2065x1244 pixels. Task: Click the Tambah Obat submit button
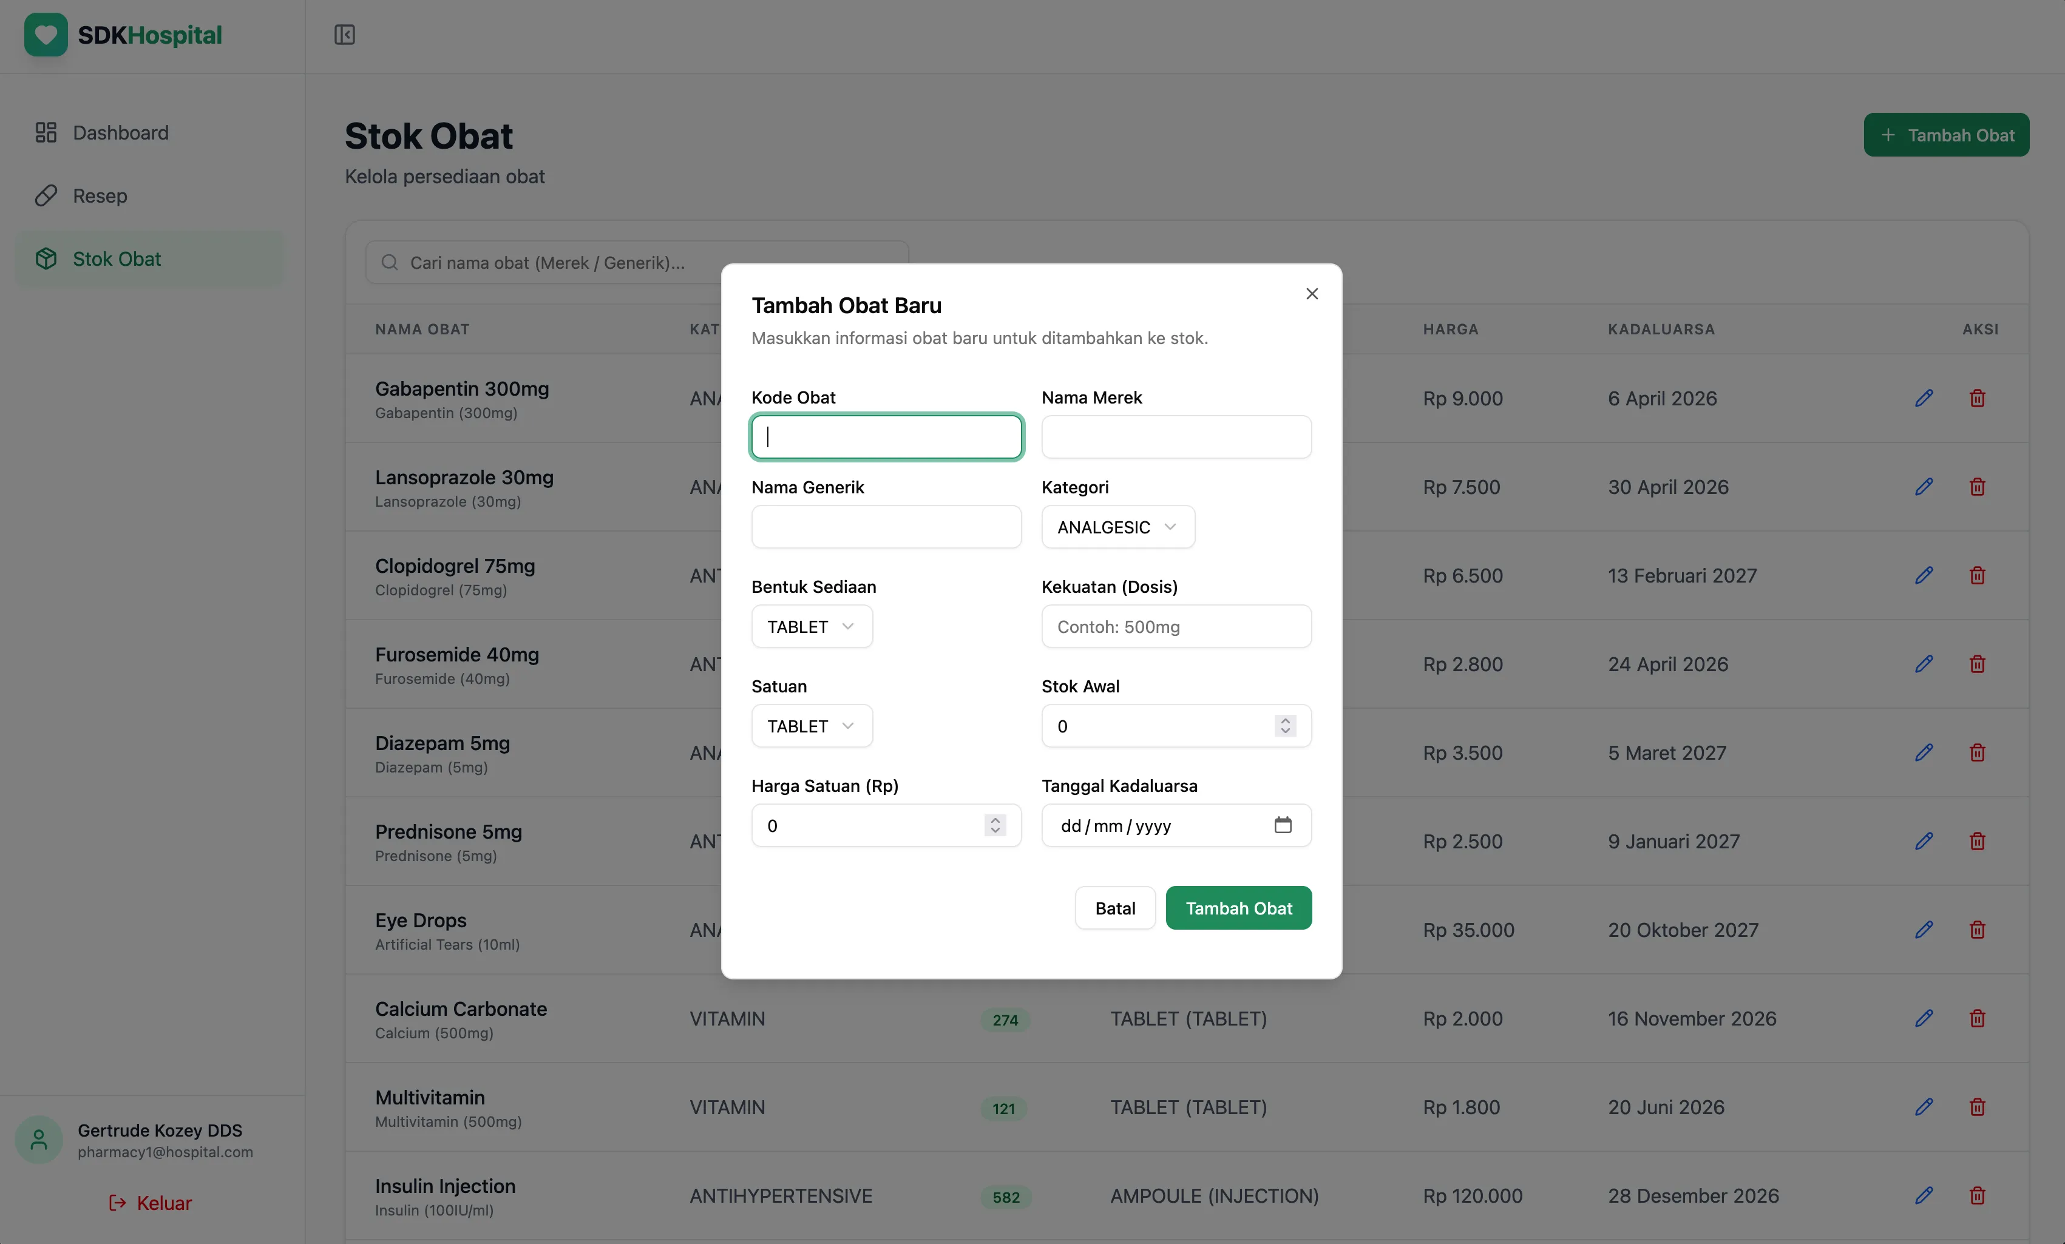tap(1239, 907)
